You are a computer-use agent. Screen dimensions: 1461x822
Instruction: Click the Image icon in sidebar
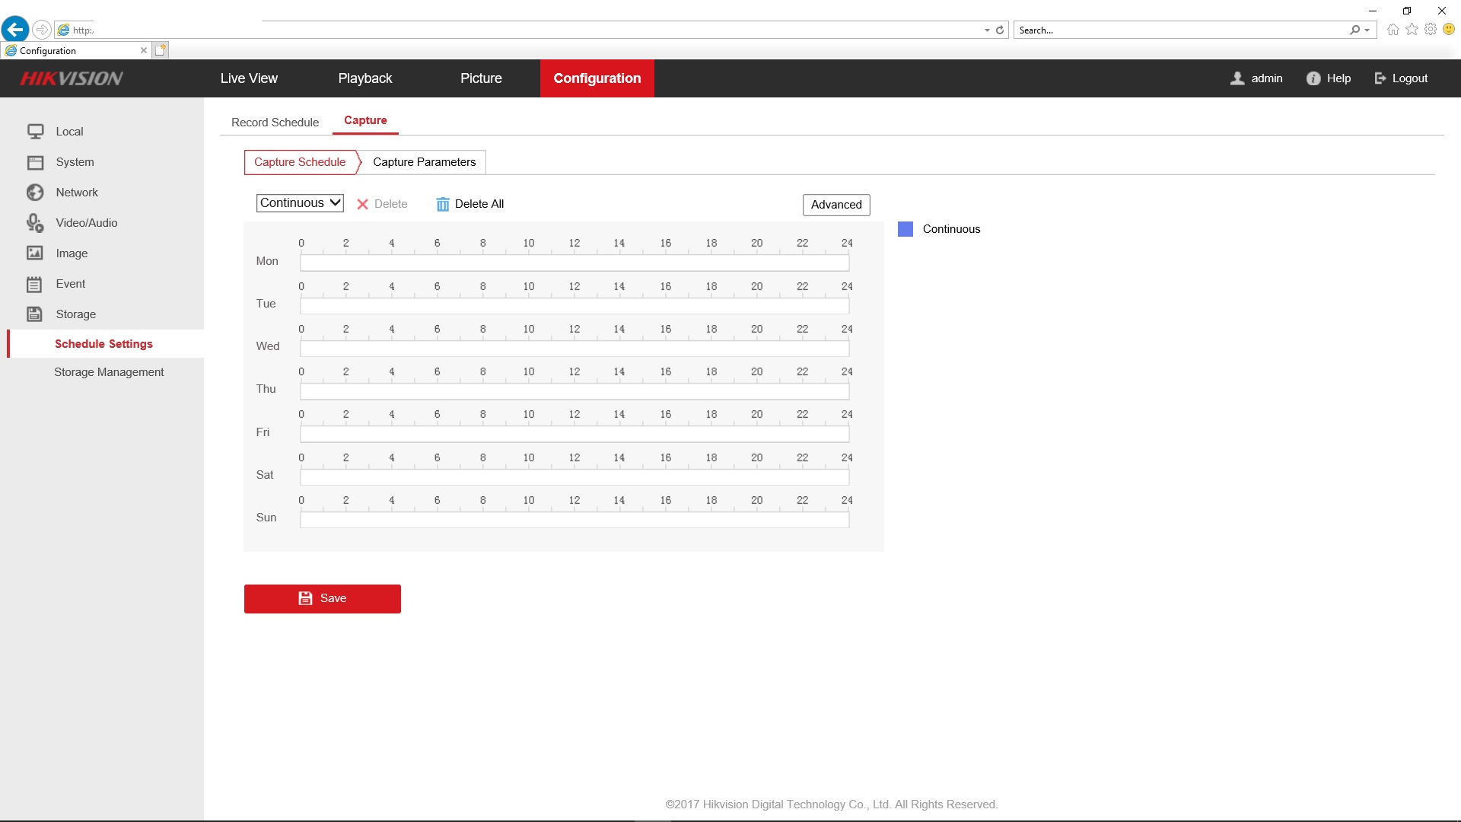(35, 253)
